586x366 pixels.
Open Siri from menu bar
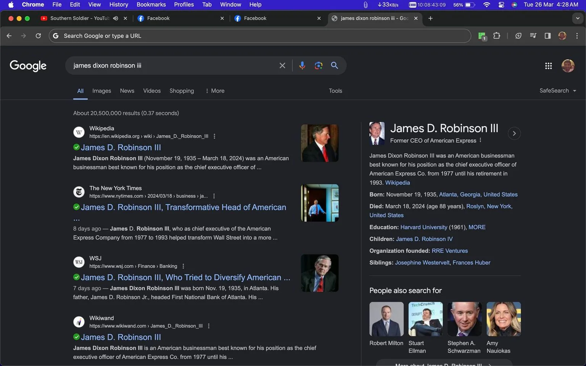pos(514,5)
